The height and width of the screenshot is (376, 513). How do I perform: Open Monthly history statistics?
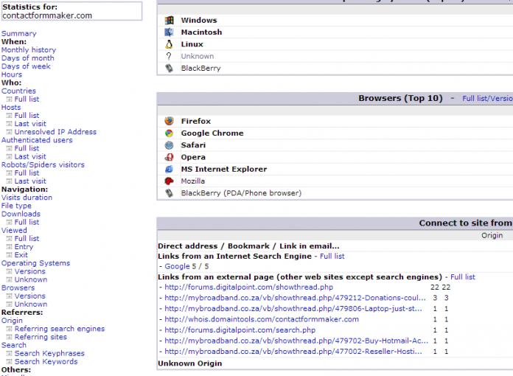[x=29, y=49]
